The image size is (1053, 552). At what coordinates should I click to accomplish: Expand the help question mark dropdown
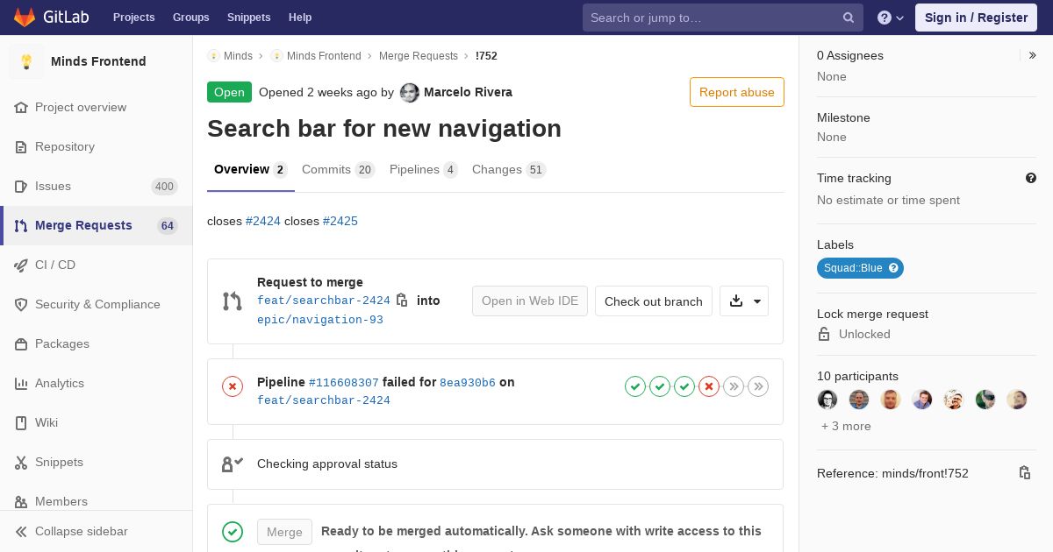coord(891,18)
